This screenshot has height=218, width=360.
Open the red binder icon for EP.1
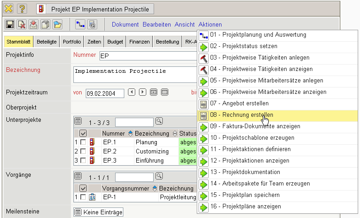(x=93, y=142)
